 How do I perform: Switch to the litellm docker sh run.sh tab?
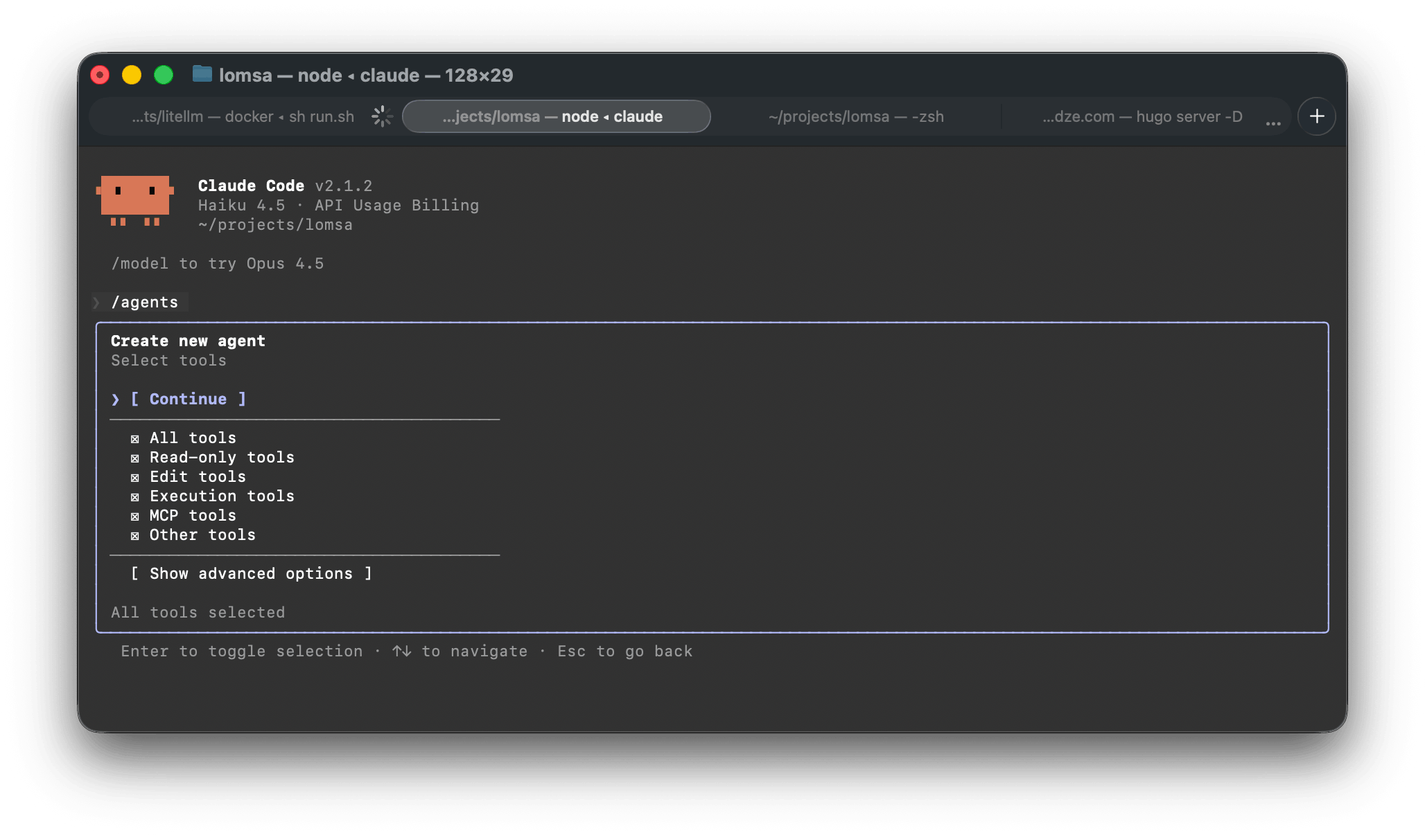[x=243, y=116]
